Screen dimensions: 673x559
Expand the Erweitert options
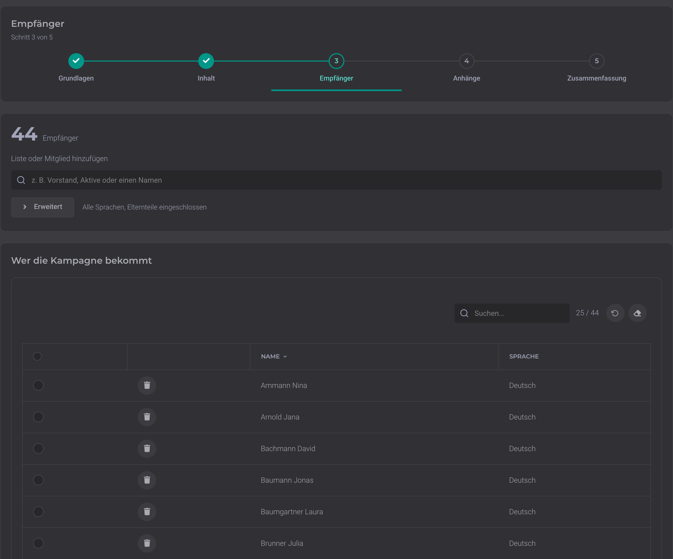pyautogui.click(x=43, y=207)
